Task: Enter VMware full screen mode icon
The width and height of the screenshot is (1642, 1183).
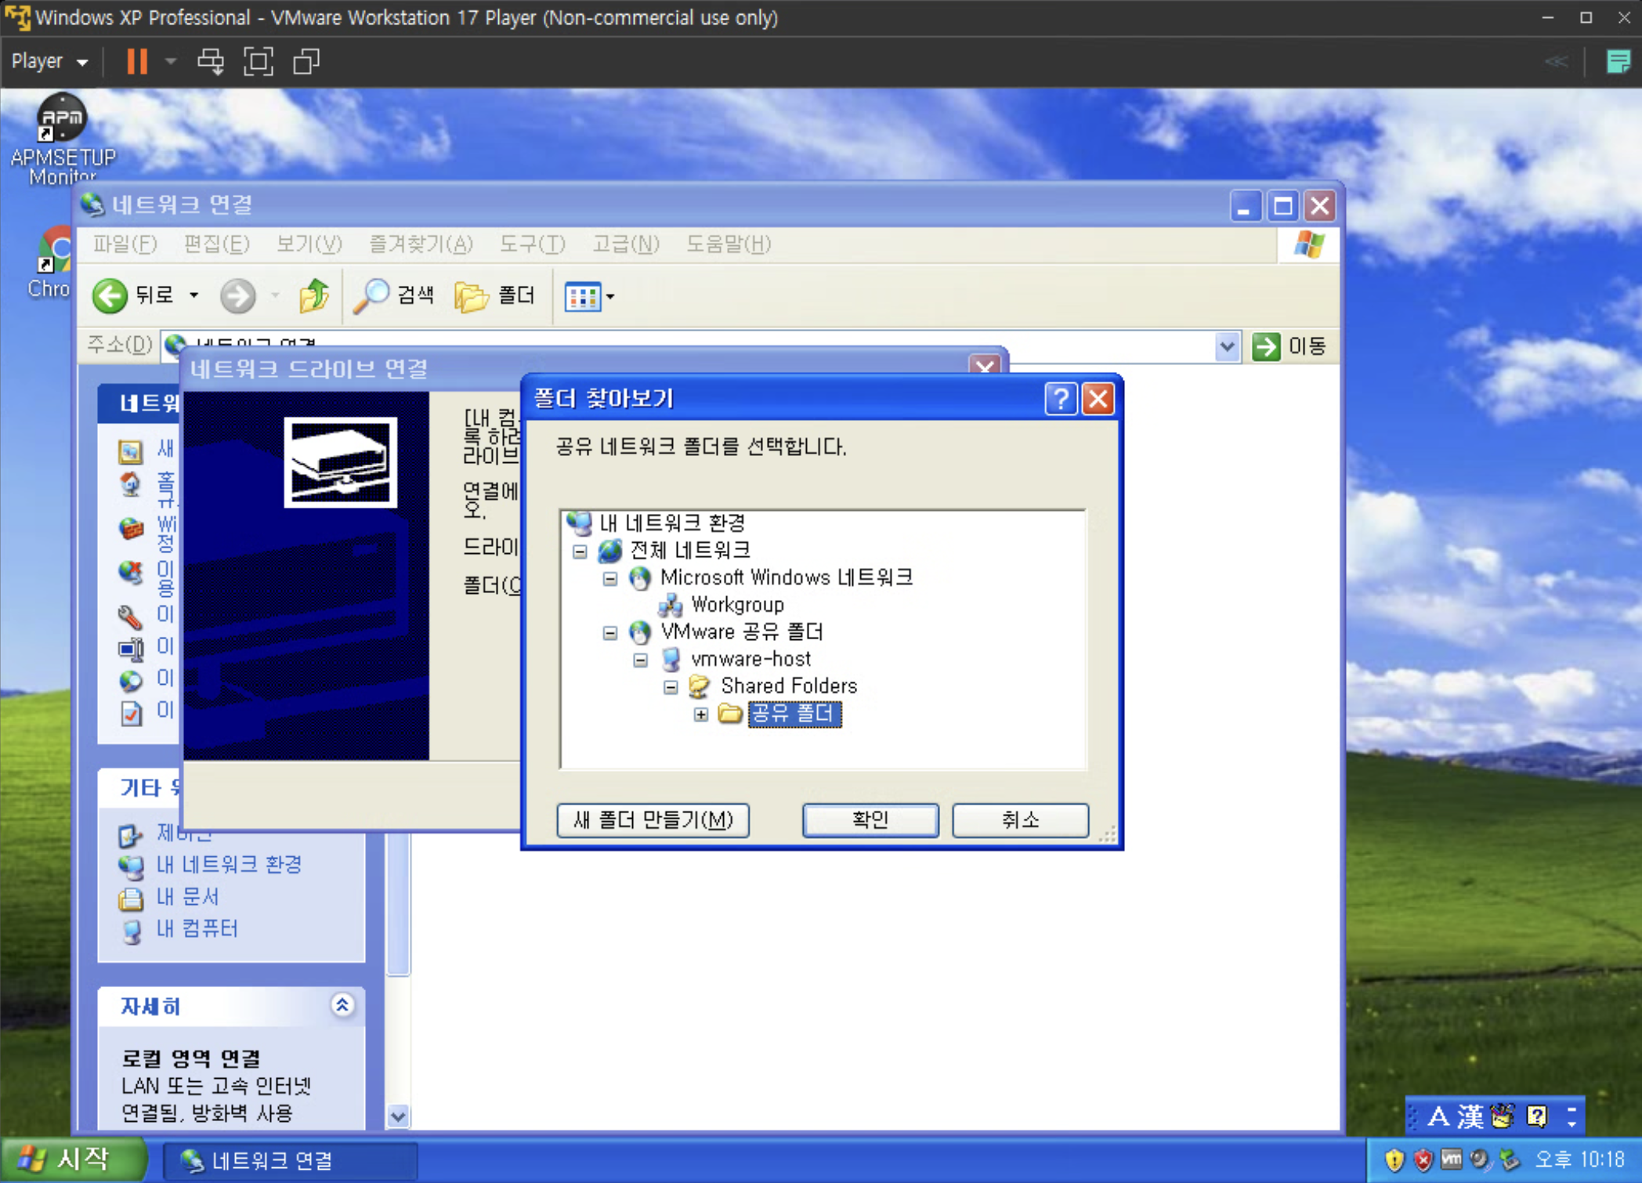Action: click(x=259, y=61)
